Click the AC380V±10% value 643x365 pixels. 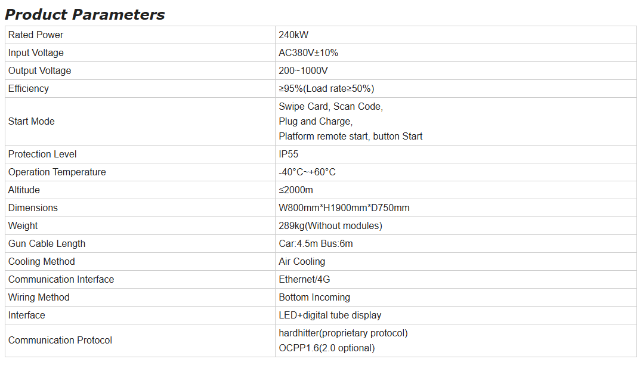[x=308, y=53]
